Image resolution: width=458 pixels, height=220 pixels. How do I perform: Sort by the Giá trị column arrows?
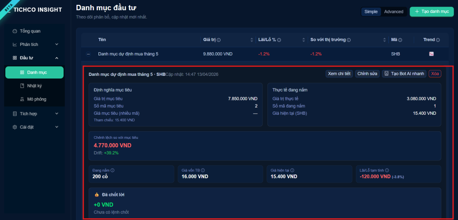[x=252, y=40]
